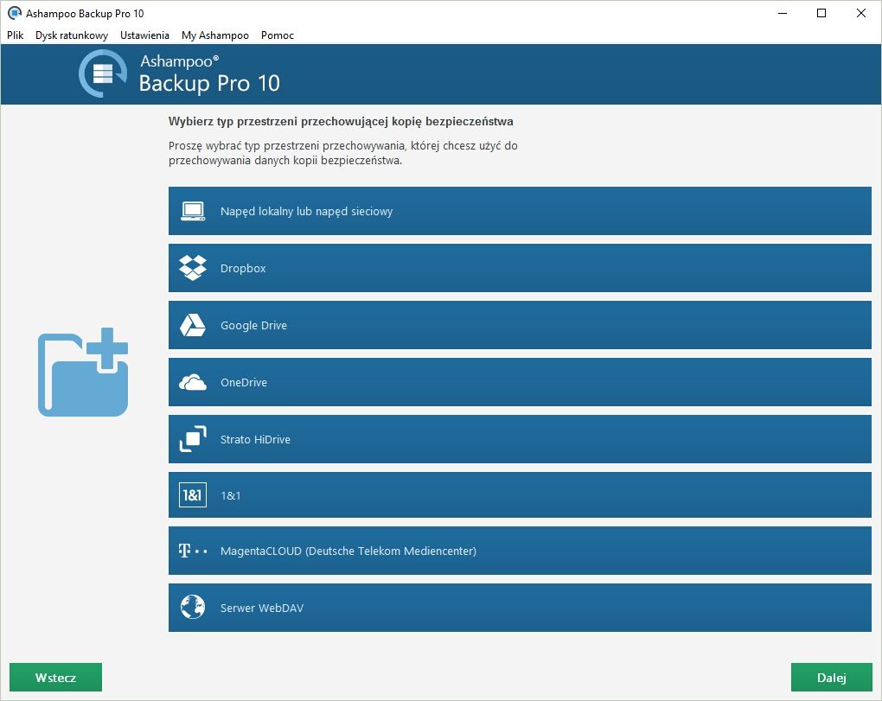Choose Serwer WebDAV storage option
Image resolution: width=882 pixels, height=701 pixels.
coord(520,607)
